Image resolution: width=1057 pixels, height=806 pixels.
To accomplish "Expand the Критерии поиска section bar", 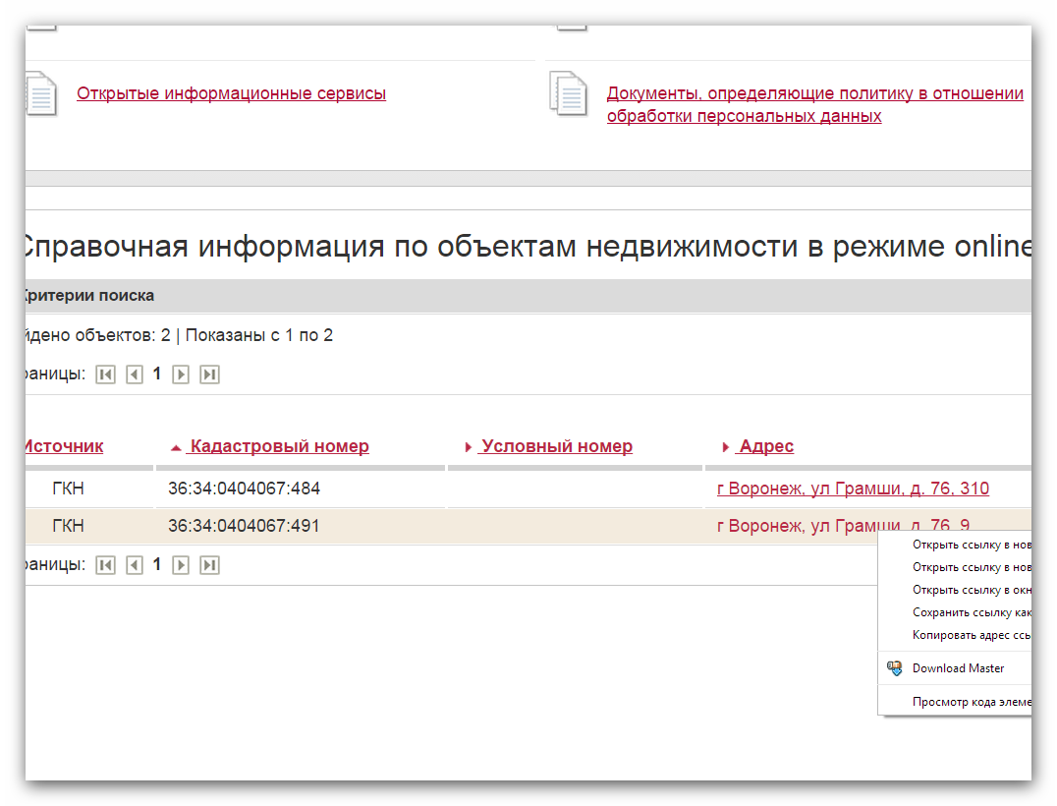I will [x=88, y=296].
